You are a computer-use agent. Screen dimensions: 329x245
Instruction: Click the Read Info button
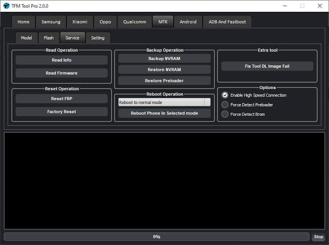(62, 60)
